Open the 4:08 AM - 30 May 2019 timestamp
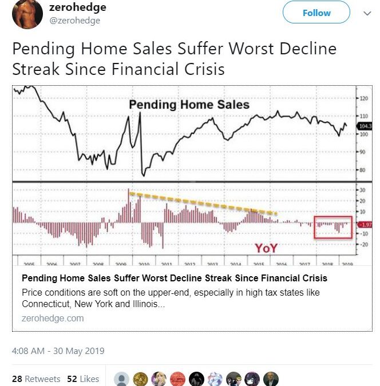This screenshot has width=380, height=386. pos(58,351)
